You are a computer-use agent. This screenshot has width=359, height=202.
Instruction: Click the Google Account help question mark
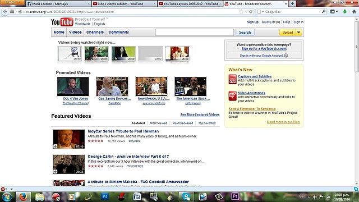point(286,56)
